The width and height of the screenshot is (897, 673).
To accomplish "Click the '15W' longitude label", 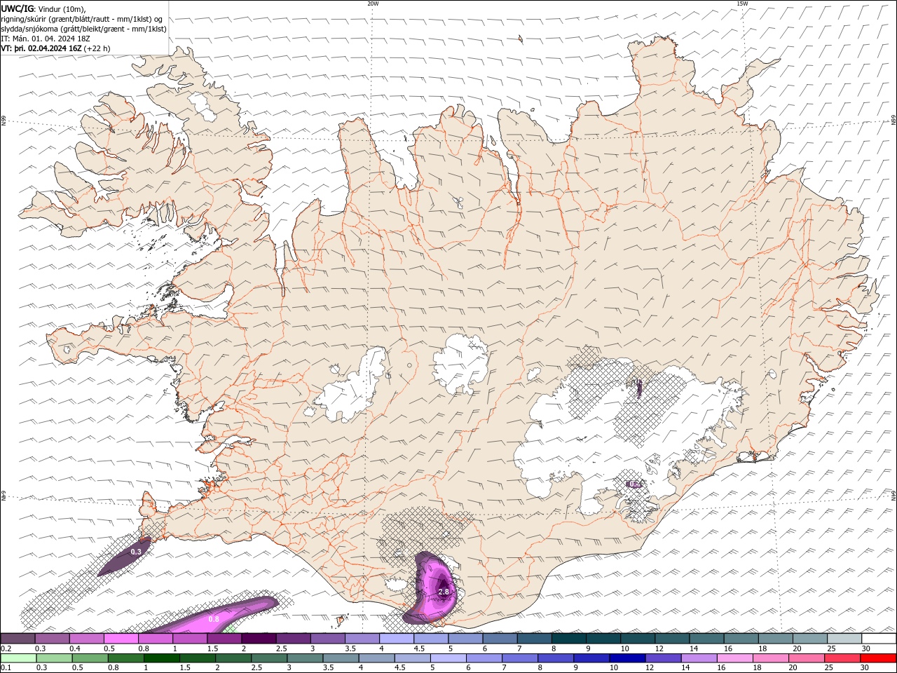I will [x=742, y=4].
